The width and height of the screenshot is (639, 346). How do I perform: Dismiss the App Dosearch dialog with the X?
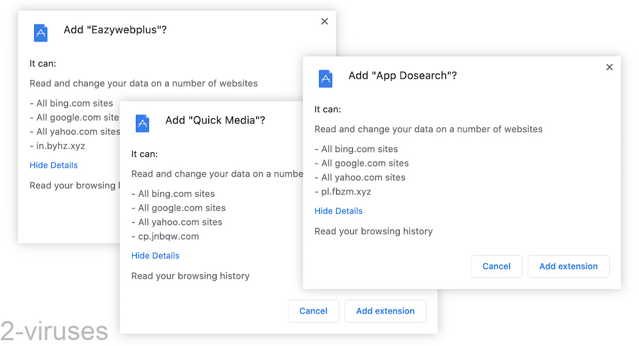pos(609,67)
